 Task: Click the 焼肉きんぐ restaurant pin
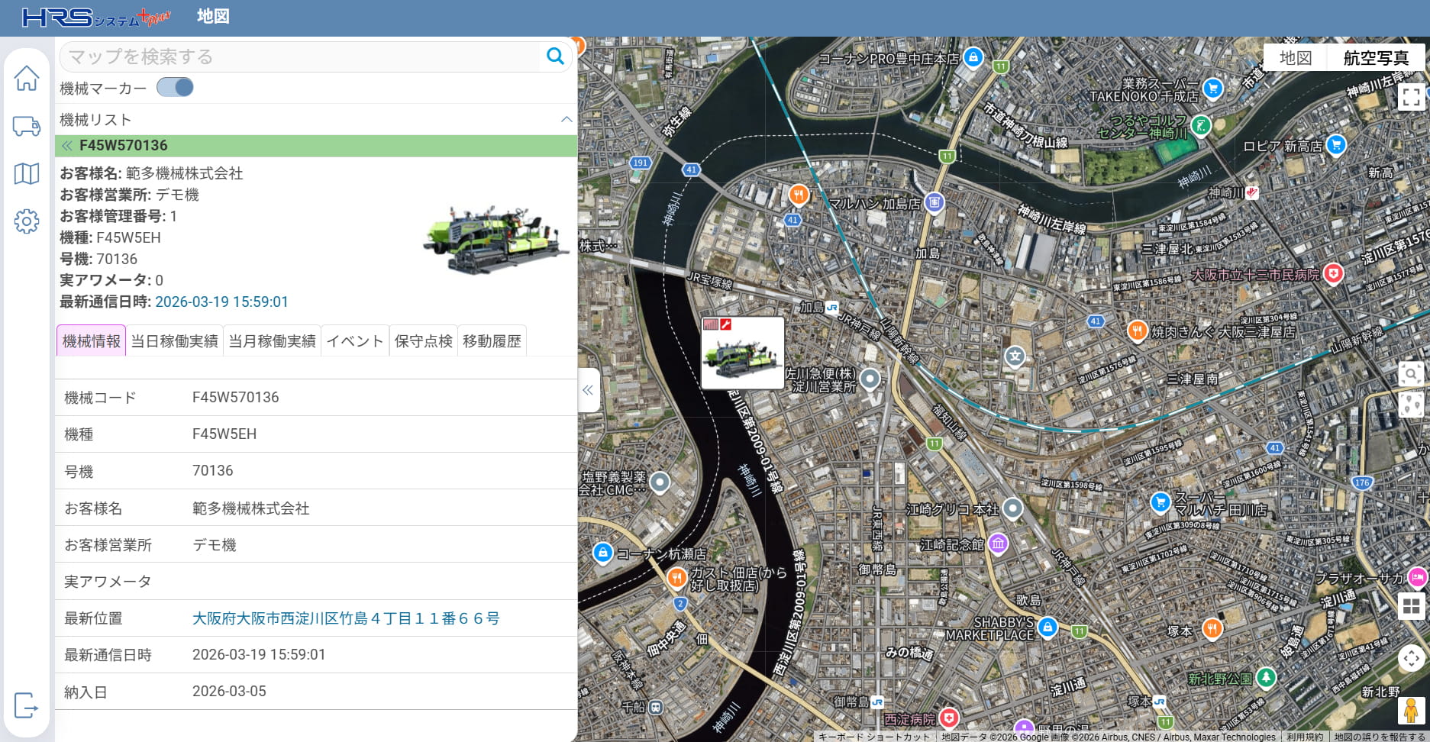pyautogui.click(x=1138, y=331)
